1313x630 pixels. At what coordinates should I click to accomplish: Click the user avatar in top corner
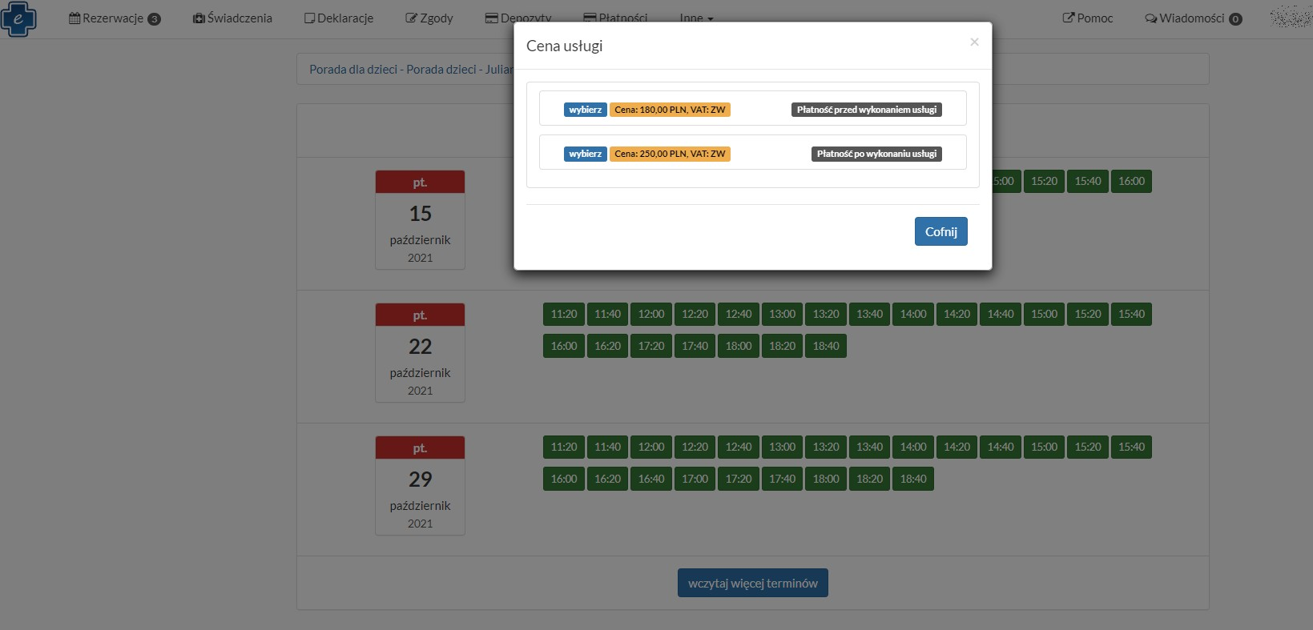[1290, 17]
